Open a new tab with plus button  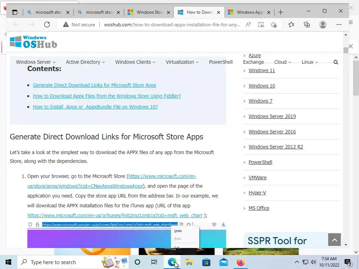click(280, 12)
